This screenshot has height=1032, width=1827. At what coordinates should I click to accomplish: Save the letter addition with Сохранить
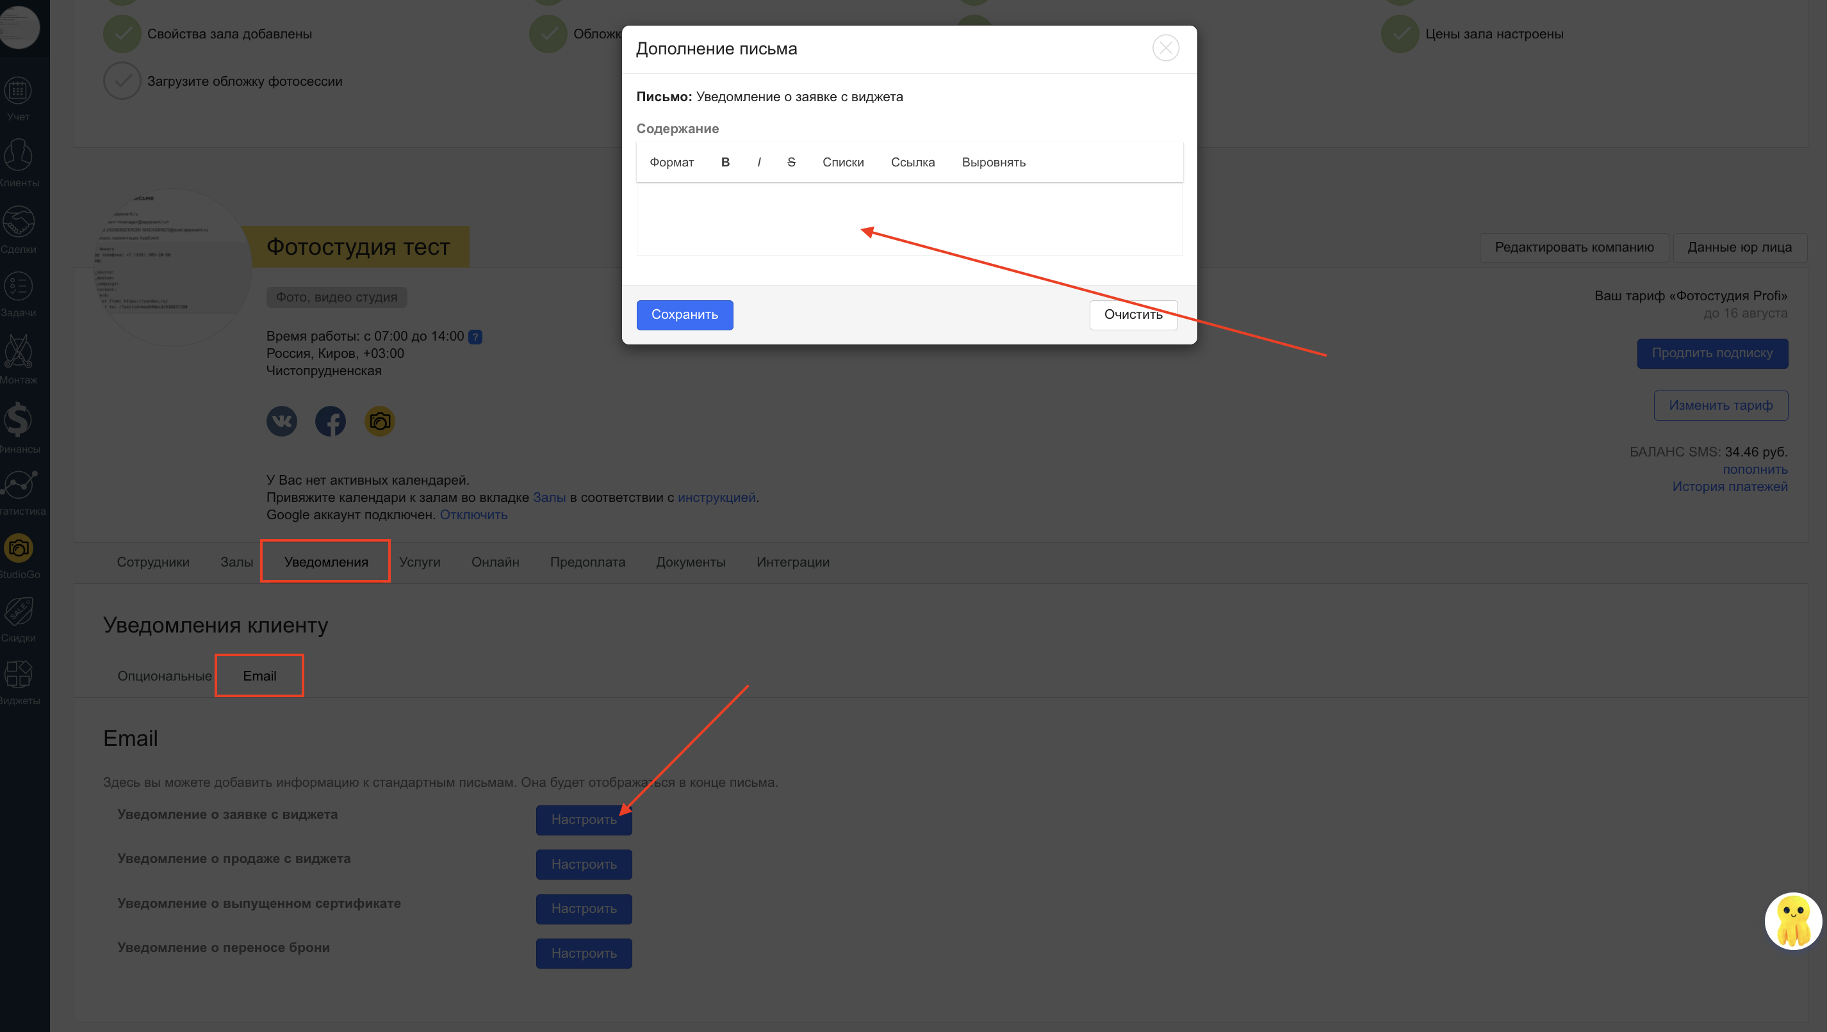684,315
